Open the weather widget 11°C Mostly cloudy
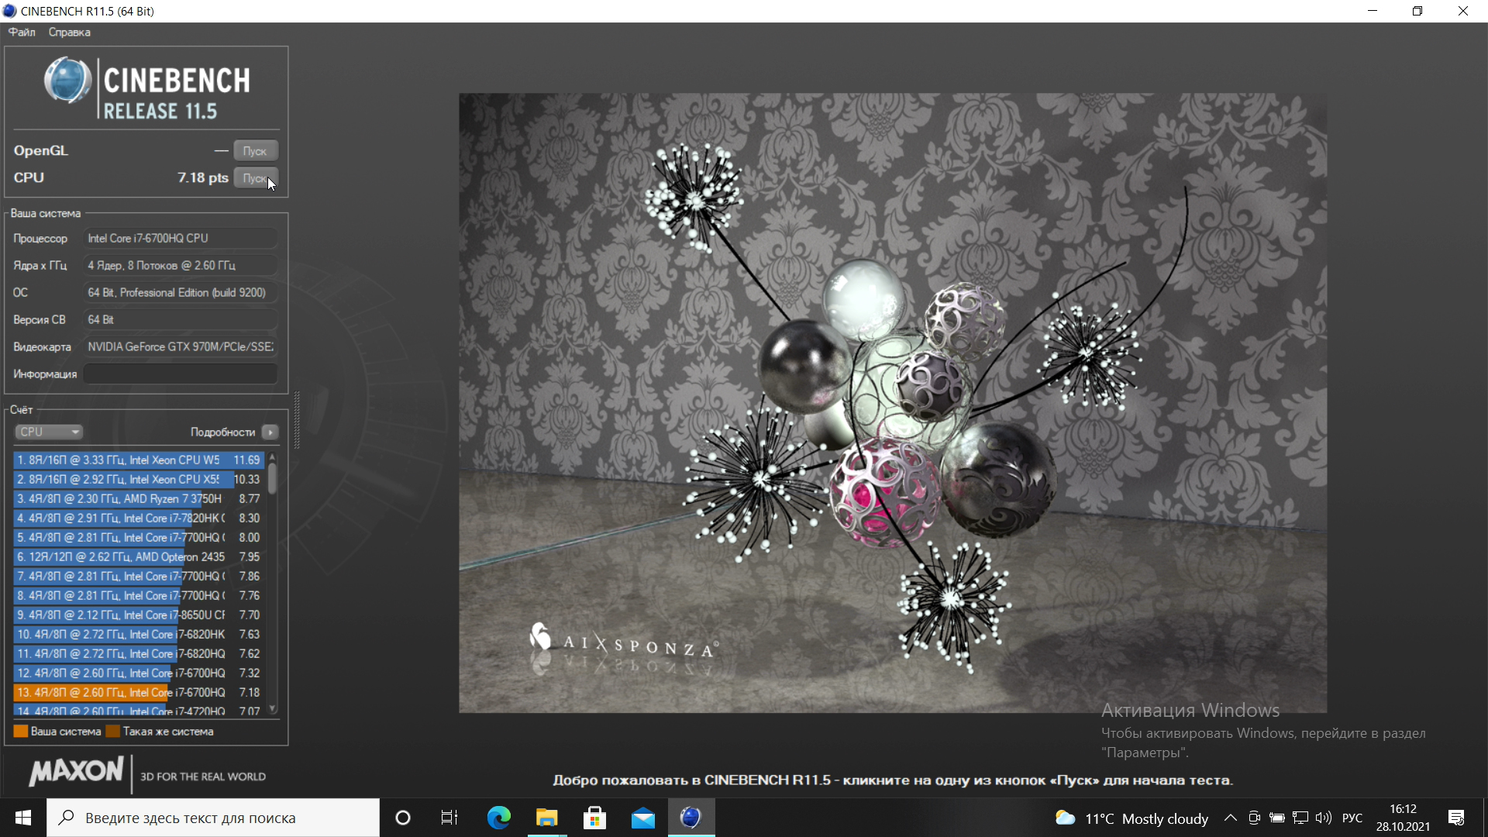1488x837 pixels. 1131,818
